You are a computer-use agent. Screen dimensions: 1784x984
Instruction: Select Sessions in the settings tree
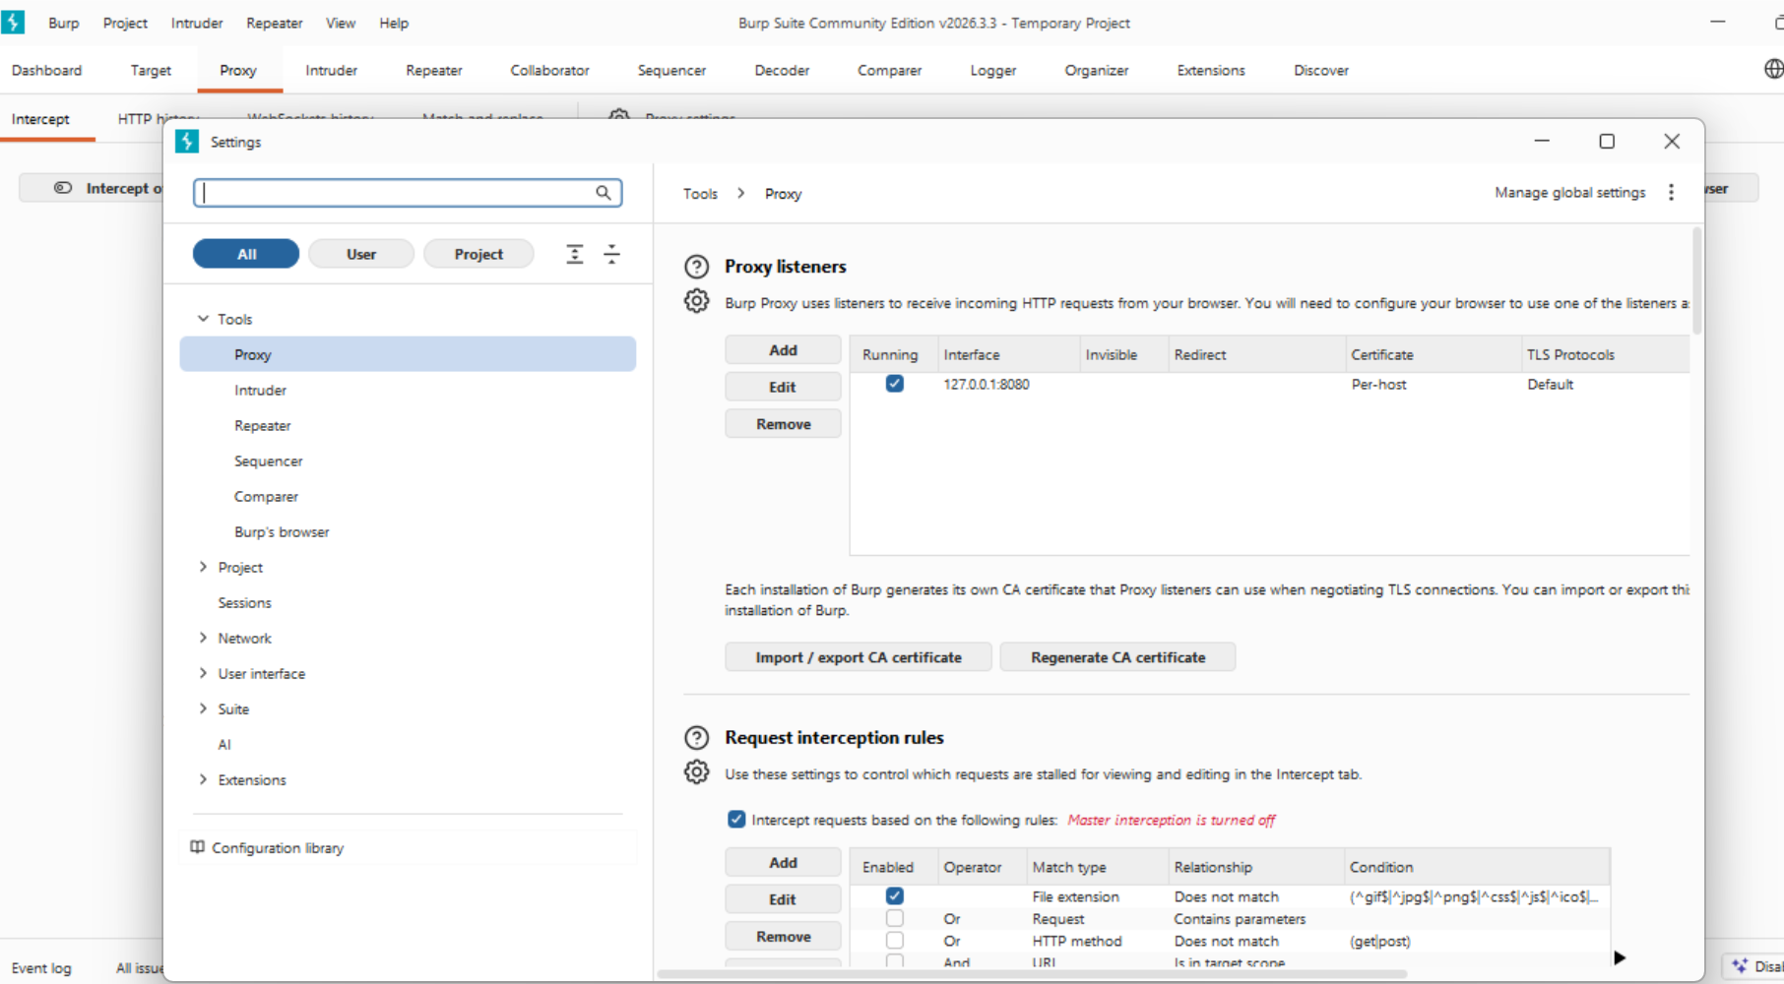click(x=244, y=602)
